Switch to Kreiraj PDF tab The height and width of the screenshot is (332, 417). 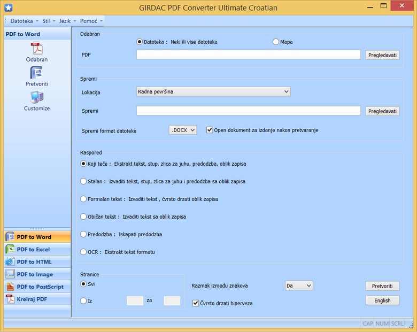[37, 299]
